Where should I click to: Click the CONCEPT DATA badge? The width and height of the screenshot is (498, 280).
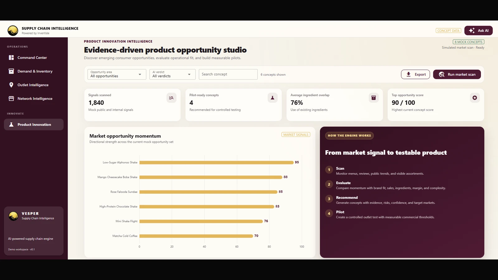448,30
